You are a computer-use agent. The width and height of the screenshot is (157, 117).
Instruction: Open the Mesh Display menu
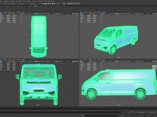click(19, 1)
